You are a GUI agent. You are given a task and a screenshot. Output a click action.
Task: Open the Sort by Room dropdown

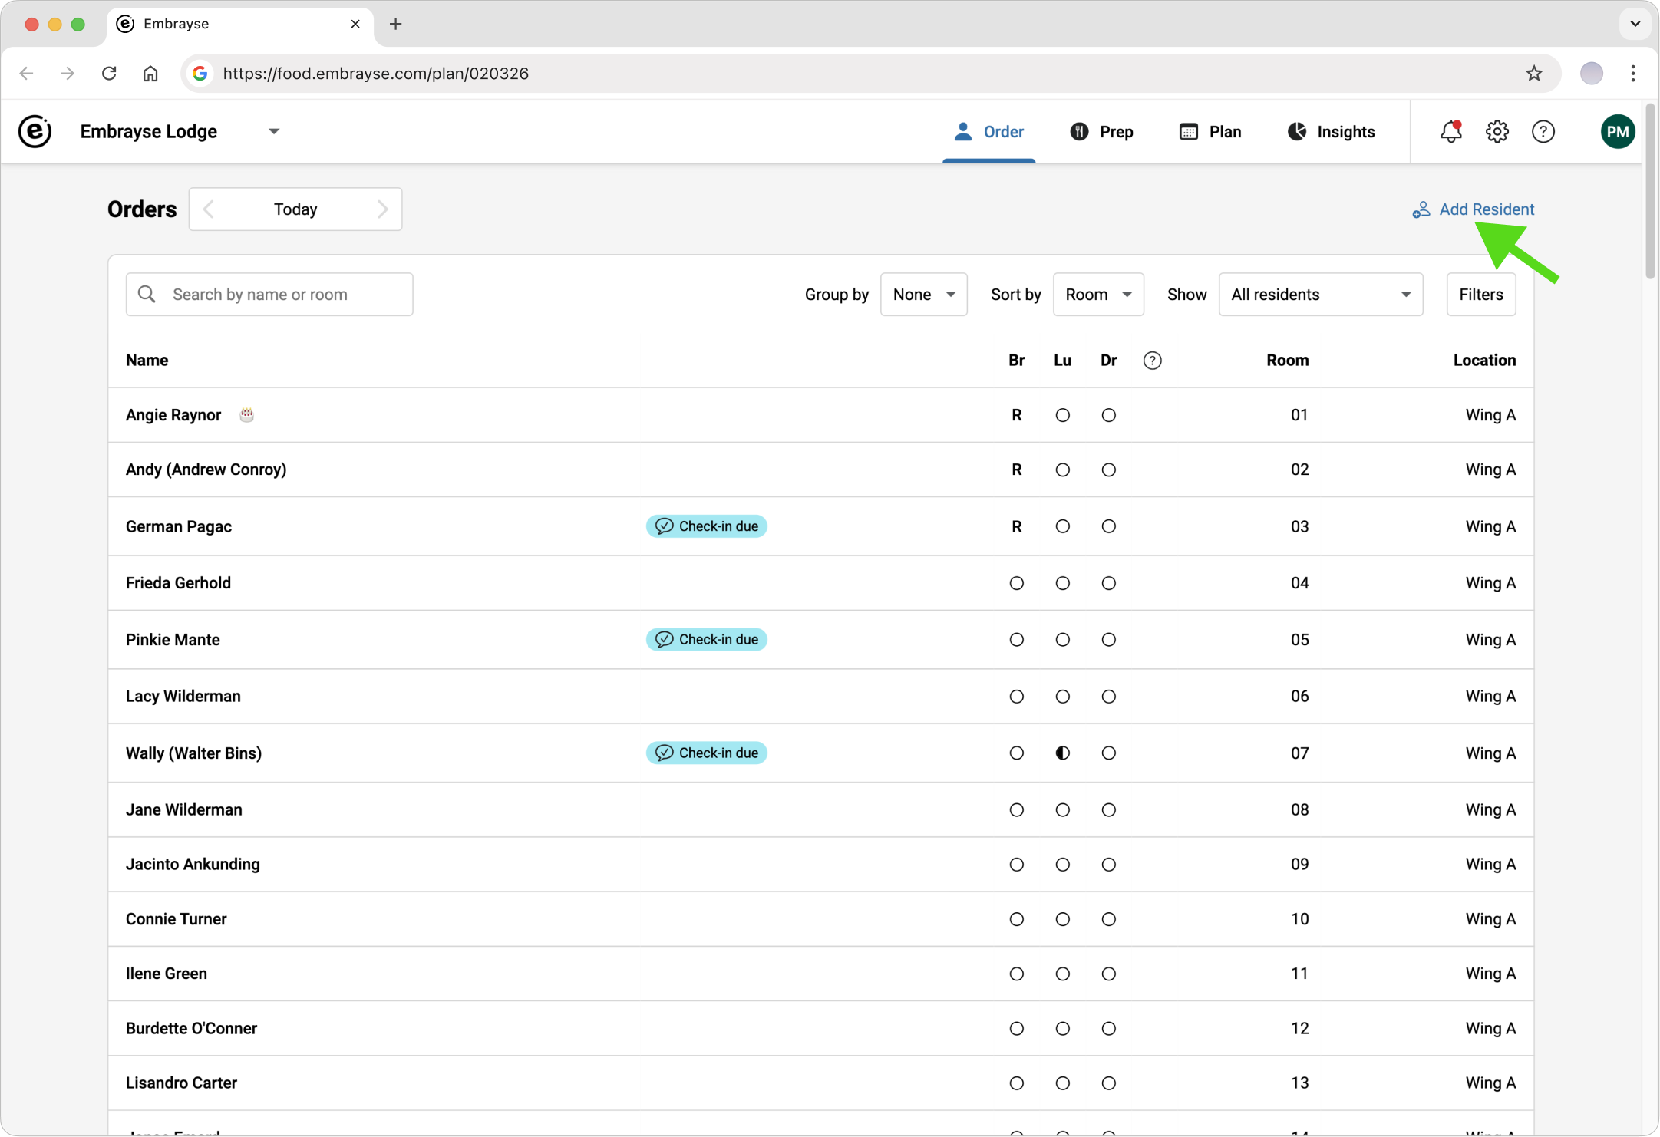[x=1097, y=295]
